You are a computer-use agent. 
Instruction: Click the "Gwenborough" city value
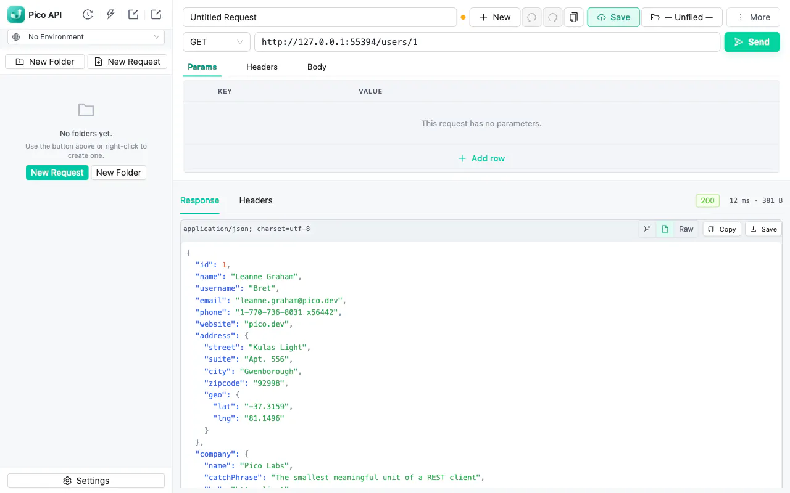pos(269,372)
